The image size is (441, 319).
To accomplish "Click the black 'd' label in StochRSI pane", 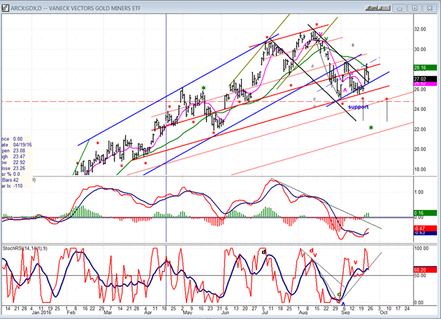I will (x=263, y=252).
